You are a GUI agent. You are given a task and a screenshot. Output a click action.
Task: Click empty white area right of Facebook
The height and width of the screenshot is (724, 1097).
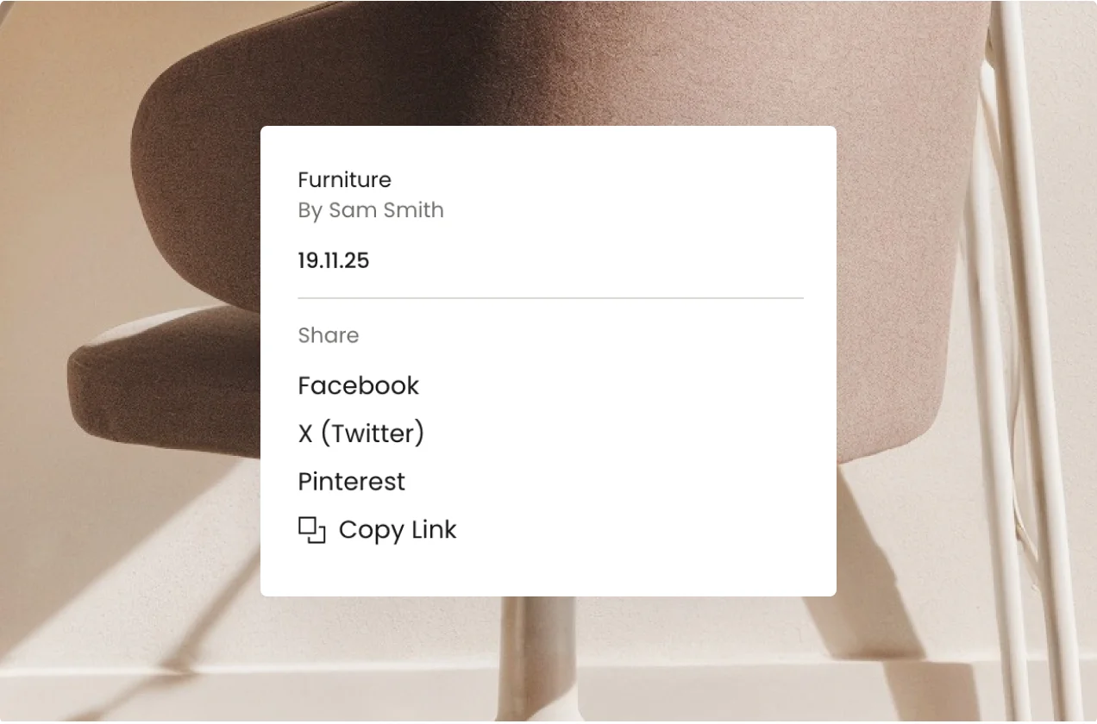tap(621, 385)
